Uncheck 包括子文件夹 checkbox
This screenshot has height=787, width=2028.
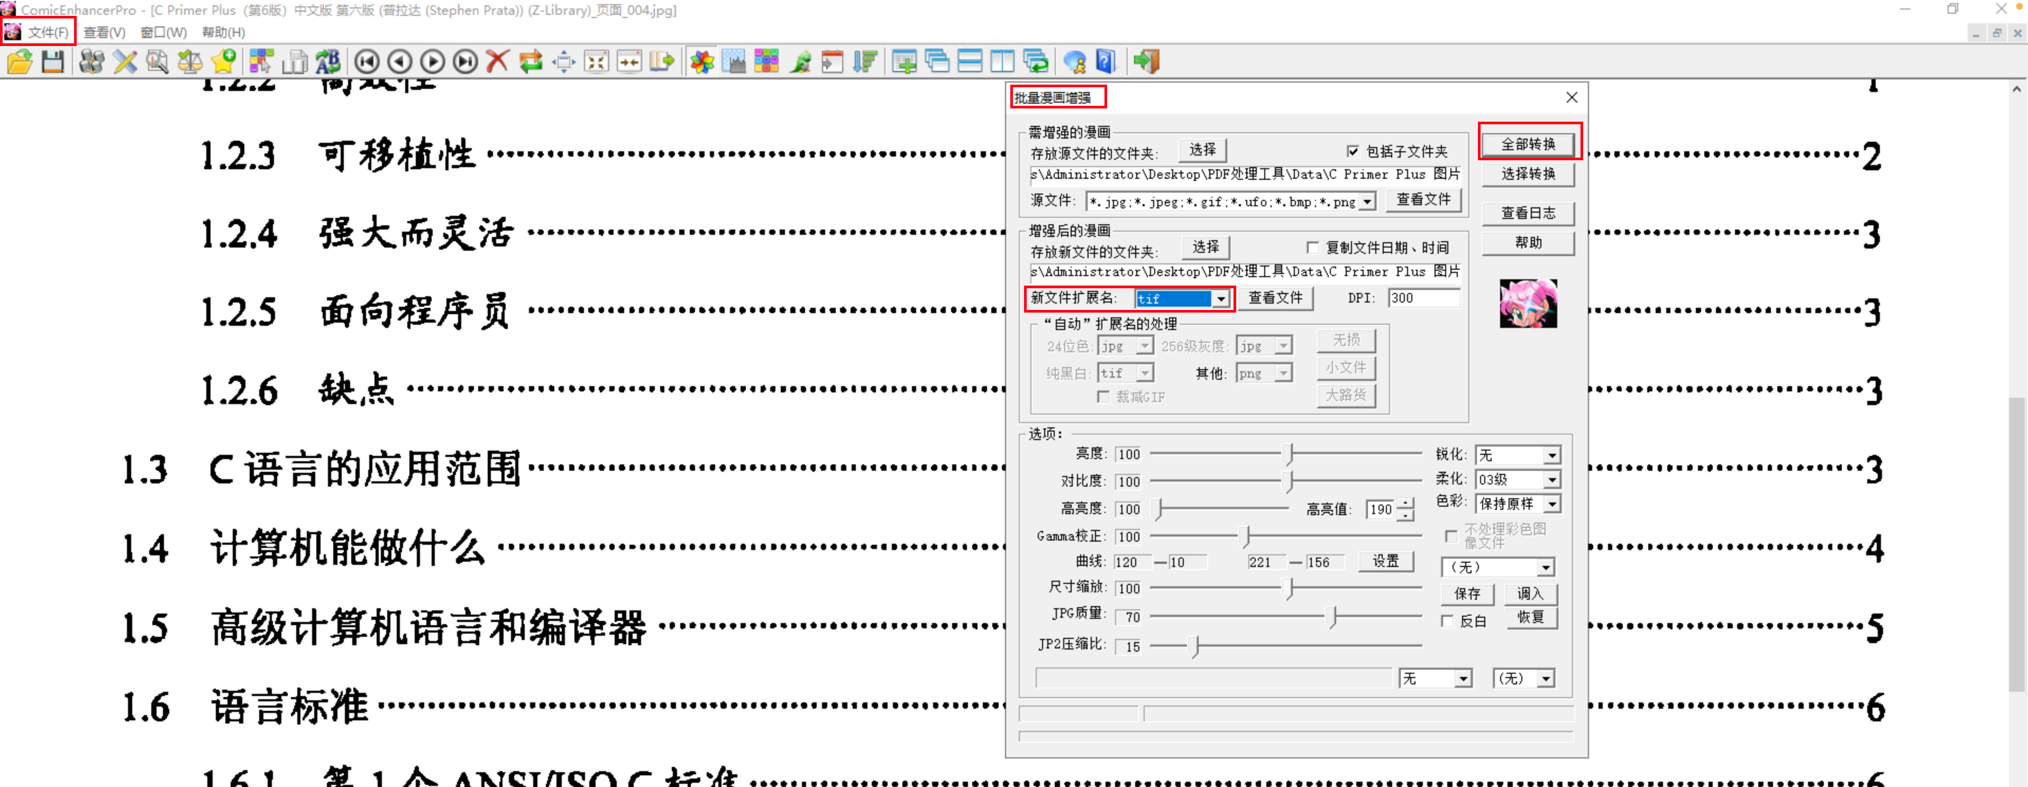point(1353,151)
